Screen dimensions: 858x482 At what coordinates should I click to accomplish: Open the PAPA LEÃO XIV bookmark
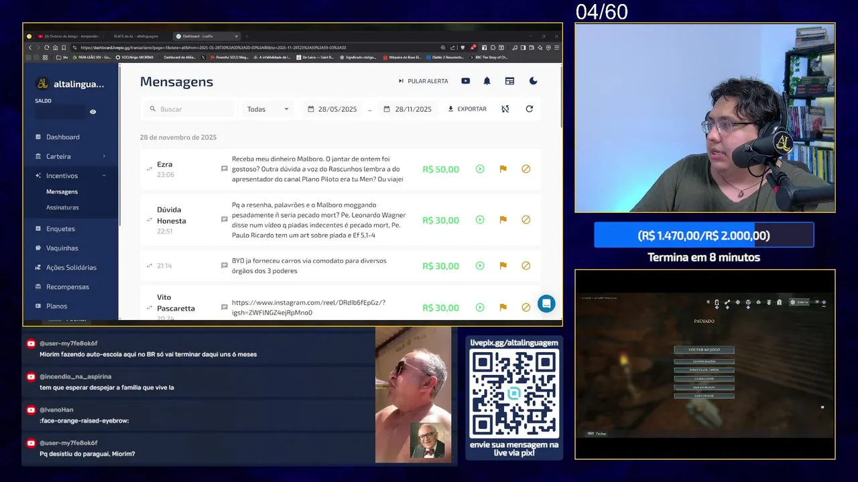[93, 58]
